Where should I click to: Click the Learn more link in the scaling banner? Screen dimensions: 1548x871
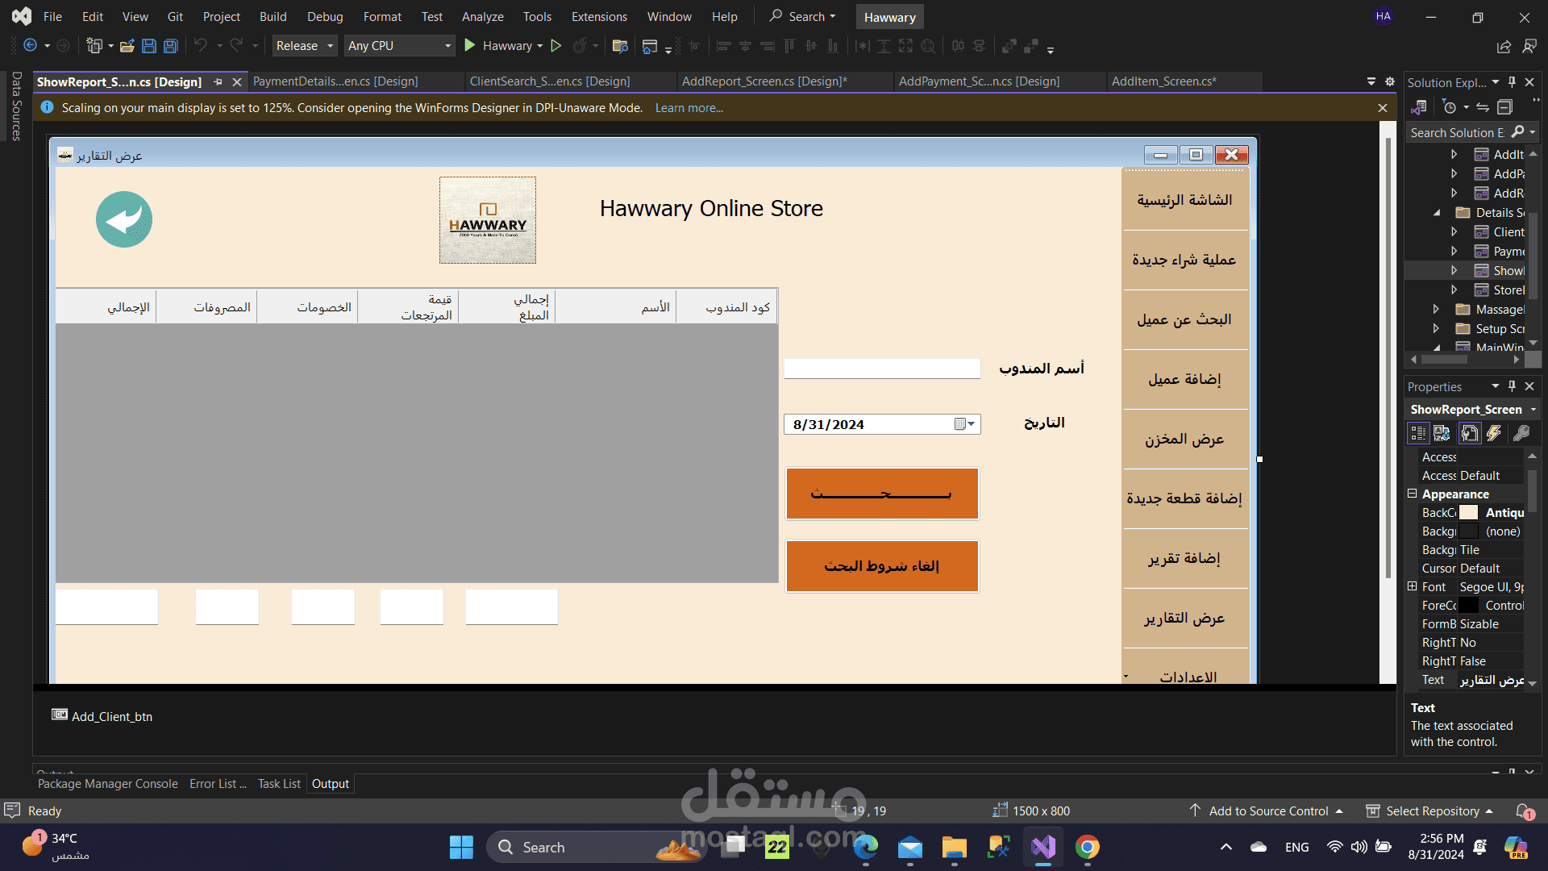[689, 108]
